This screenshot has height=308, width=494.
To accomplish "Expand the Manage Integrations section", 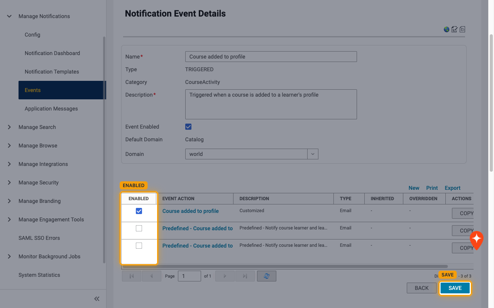I will coord(9,164).
